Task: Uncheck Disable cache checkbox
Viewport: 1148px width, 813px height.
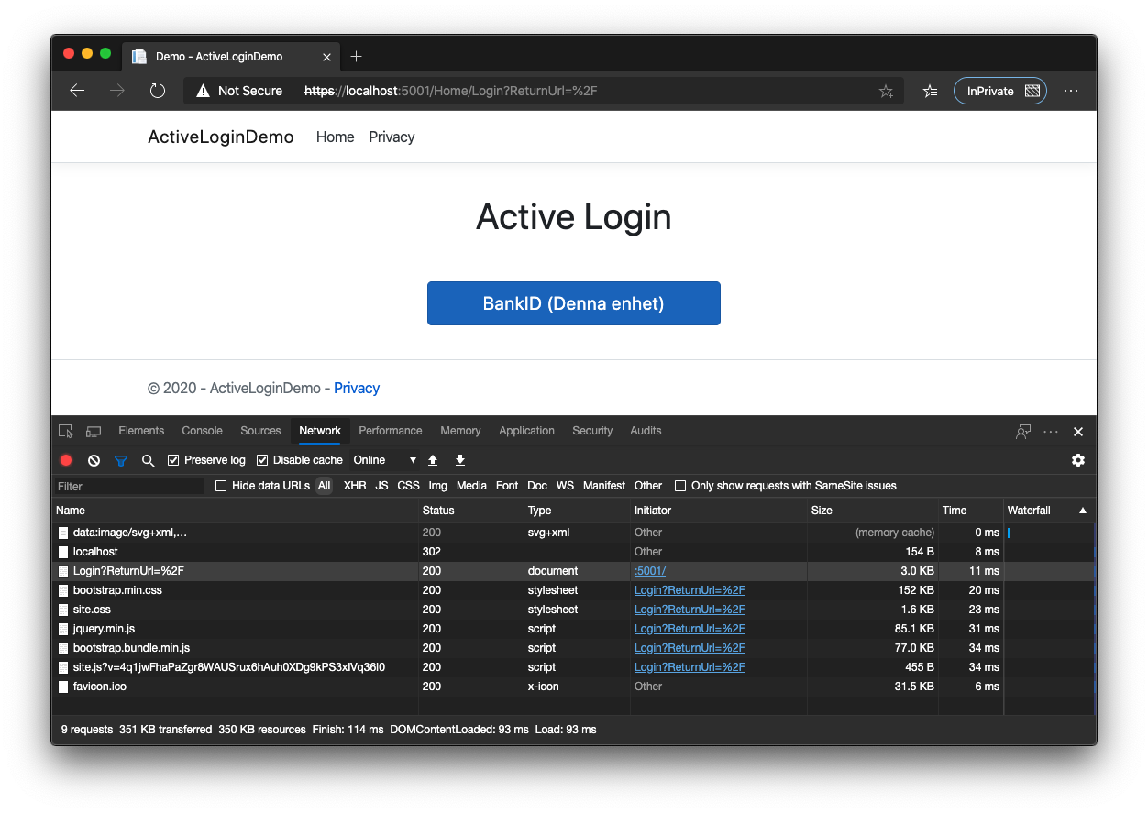Action: click(262, 460)
